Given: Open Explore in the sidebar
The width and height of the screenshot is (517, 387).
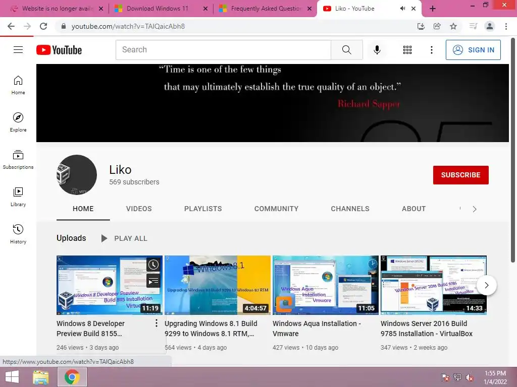Looking at the screenshot, I should [x=18, y=122].
